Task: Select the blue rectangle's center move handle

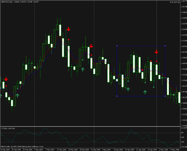Action: point(141,71)
